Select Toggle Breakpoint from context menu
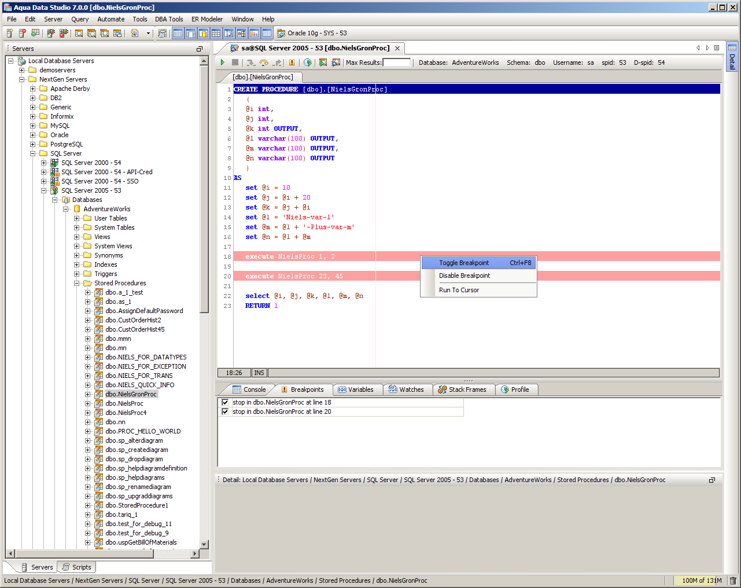 point(464,263)
